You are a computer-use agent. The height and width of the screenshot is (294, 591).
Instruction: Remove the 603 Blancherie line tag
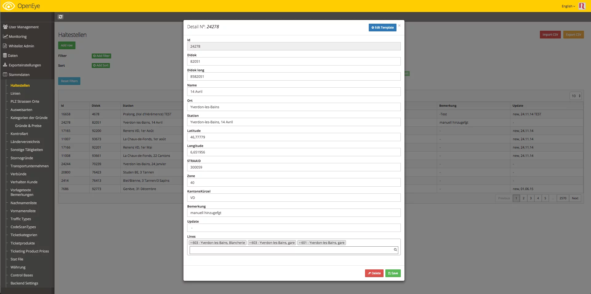(x=191, y=243)
